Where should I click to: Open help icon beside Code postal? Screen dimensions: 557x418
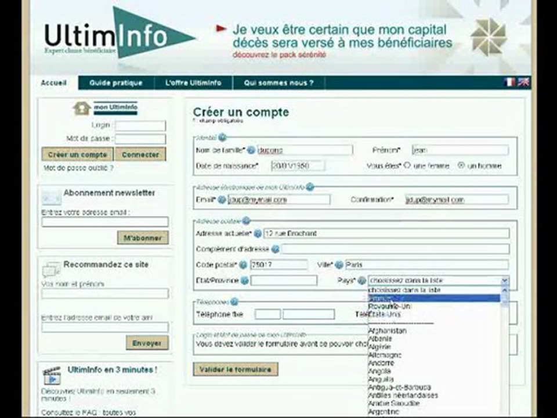click(243, 265)
